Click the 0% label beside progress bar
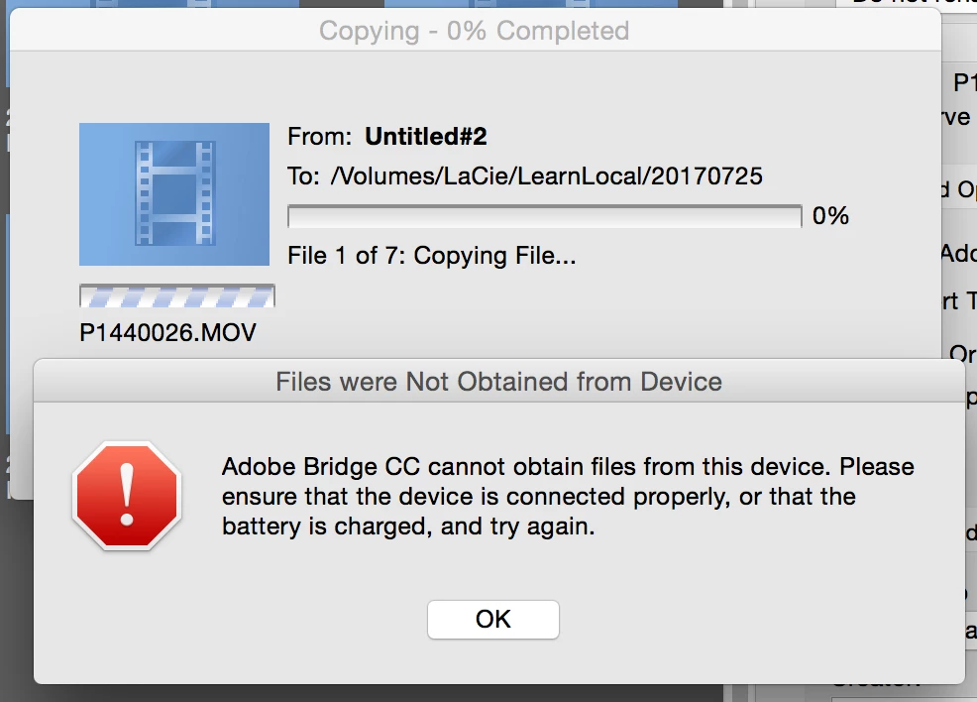The image size is (977, 702). click(x=830, y=216)
